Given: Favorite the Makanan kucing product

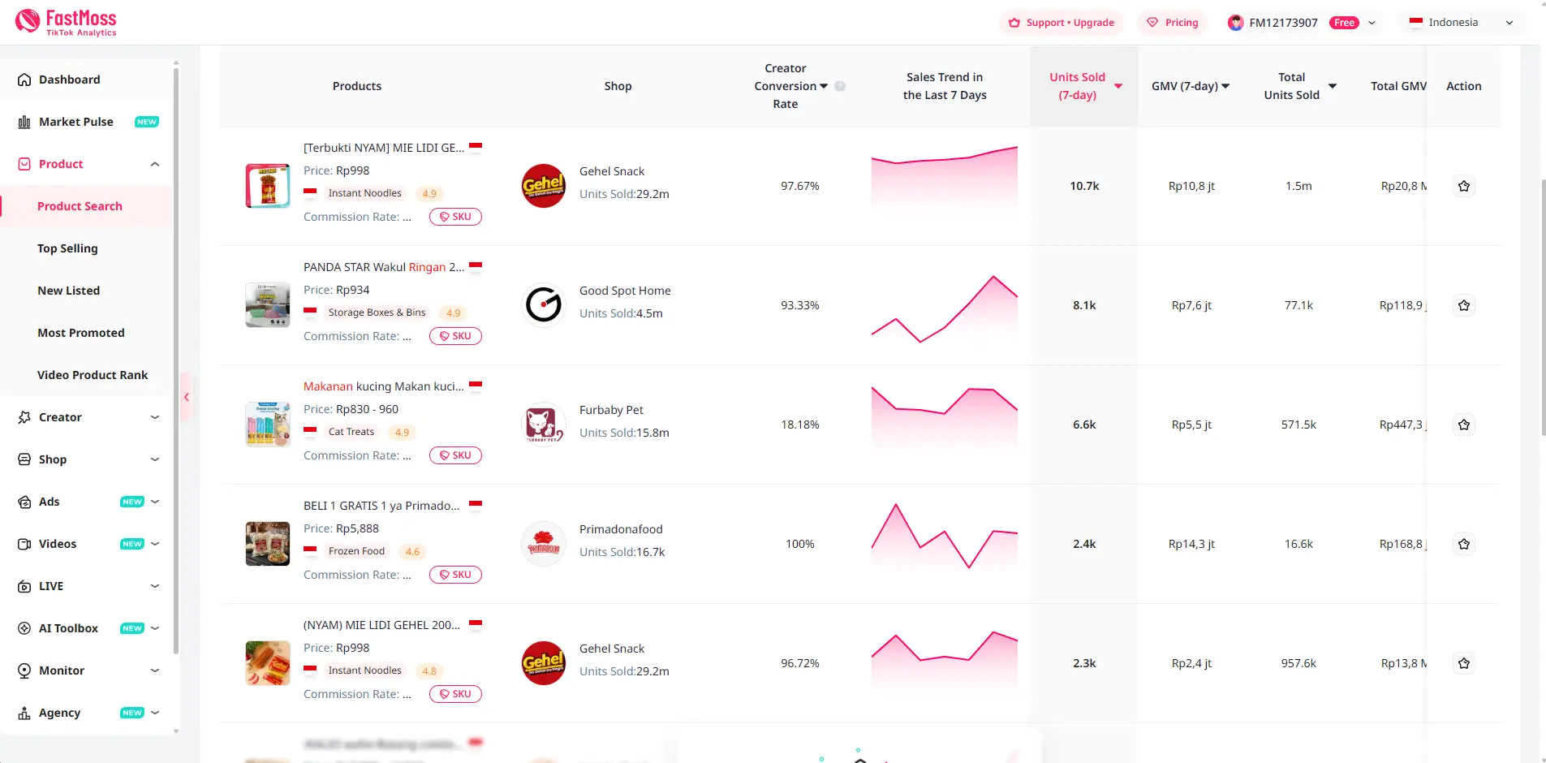Looking at the screenshot, I should tap(1464, 425).
